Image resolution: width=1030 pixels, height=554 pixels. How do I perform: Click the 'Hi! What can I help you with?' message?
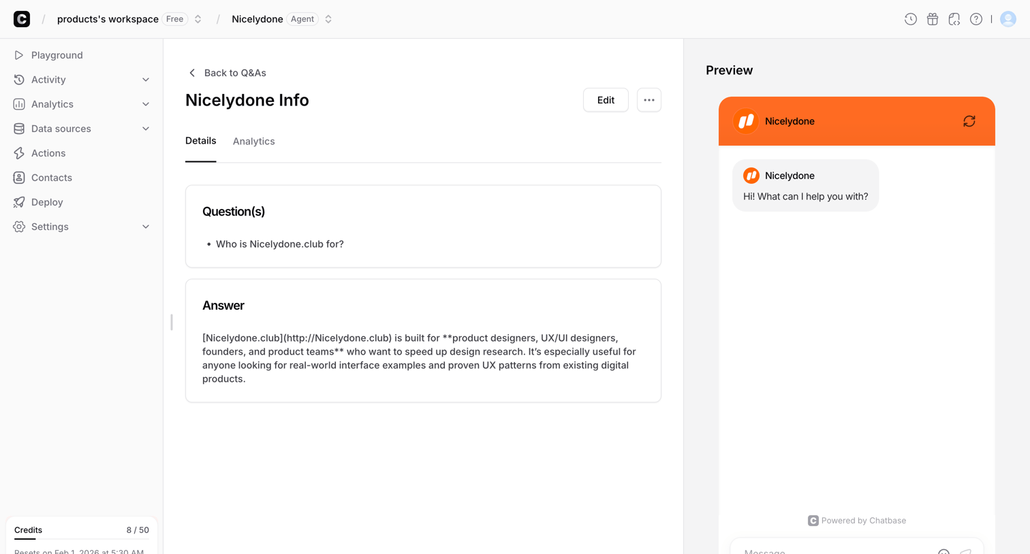tap(805, 197)
